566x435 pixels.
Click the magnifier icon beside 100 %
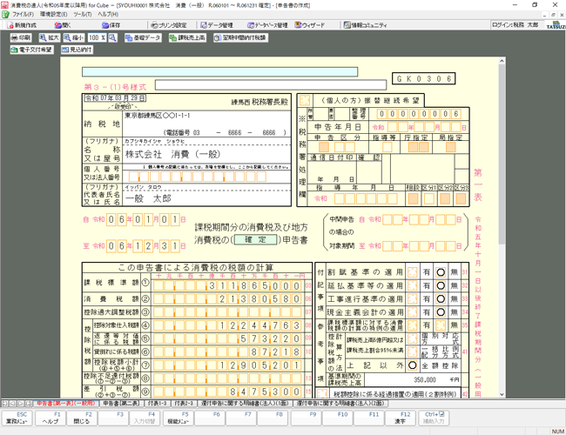click(x=112, y=37)
